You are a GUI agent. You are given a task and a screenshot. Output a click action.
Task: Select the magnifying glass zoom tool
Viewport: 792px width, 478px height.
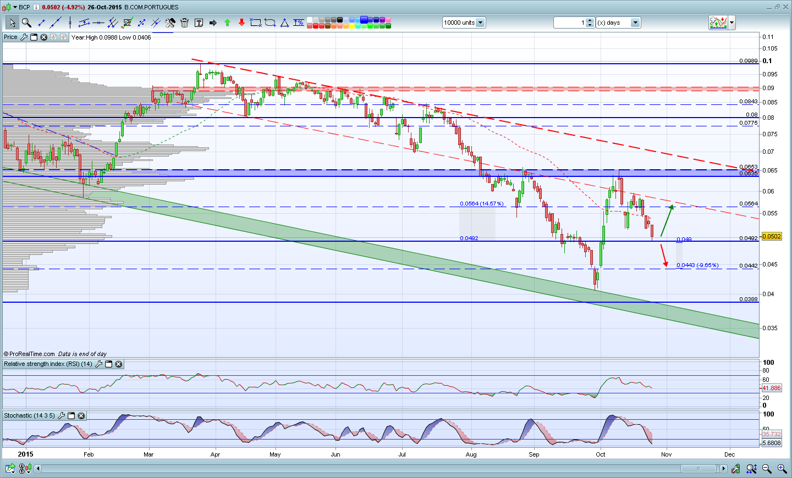point(26,23)
